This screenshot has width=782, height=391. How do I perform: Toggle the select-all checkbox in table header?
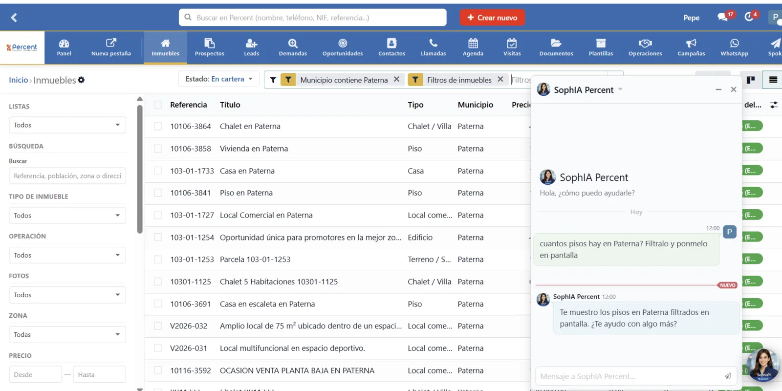[158, 105]
